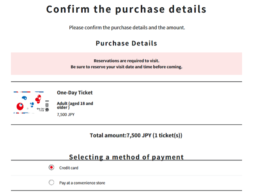Click the "Pay at a convenience store" label
This screenshot has height=195, width=253.
[x=82, y=183]
